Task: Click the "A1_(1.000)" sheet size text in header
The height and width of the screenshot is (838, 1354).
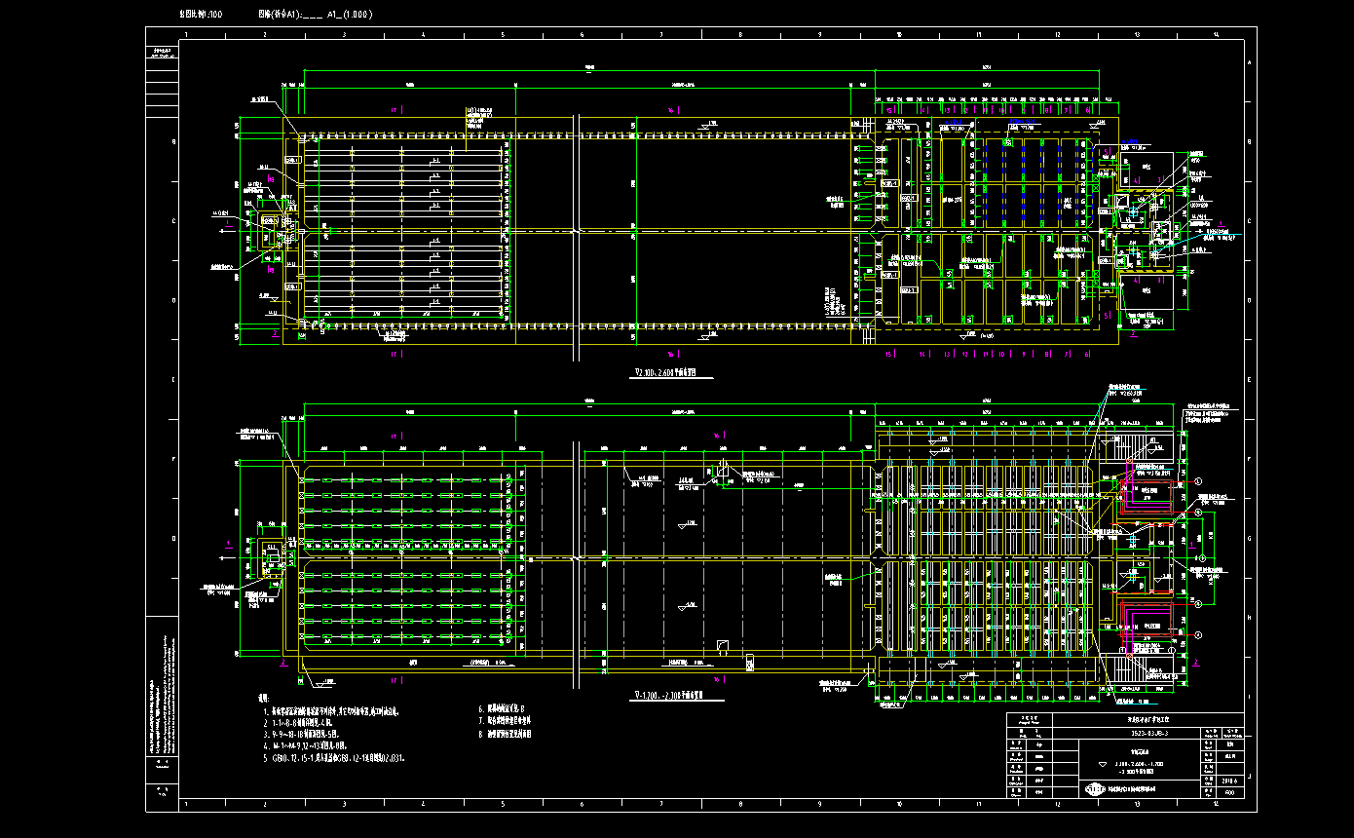Action: tap(348, 15)
